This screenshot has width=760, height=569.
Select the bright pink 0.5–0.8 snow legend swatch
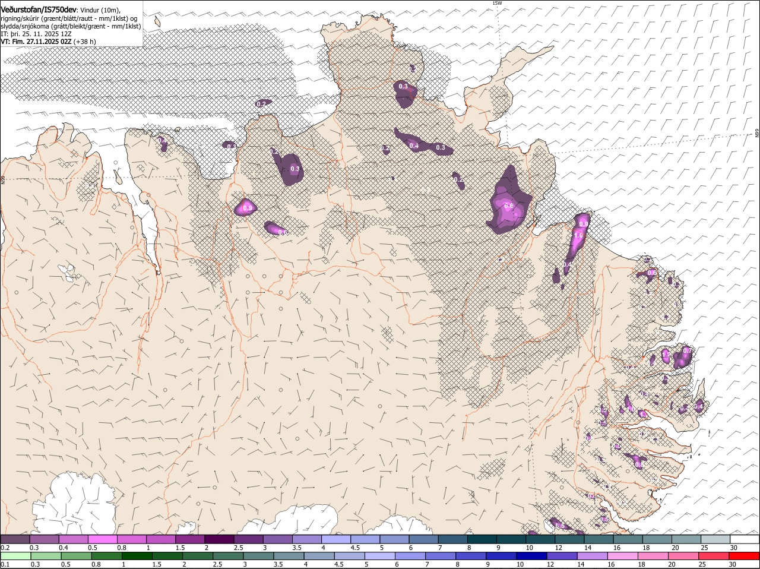point(102,539)
